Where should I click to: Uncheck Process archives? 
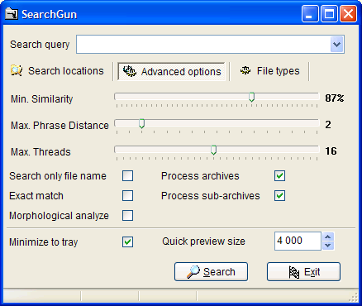coord(280,176)
